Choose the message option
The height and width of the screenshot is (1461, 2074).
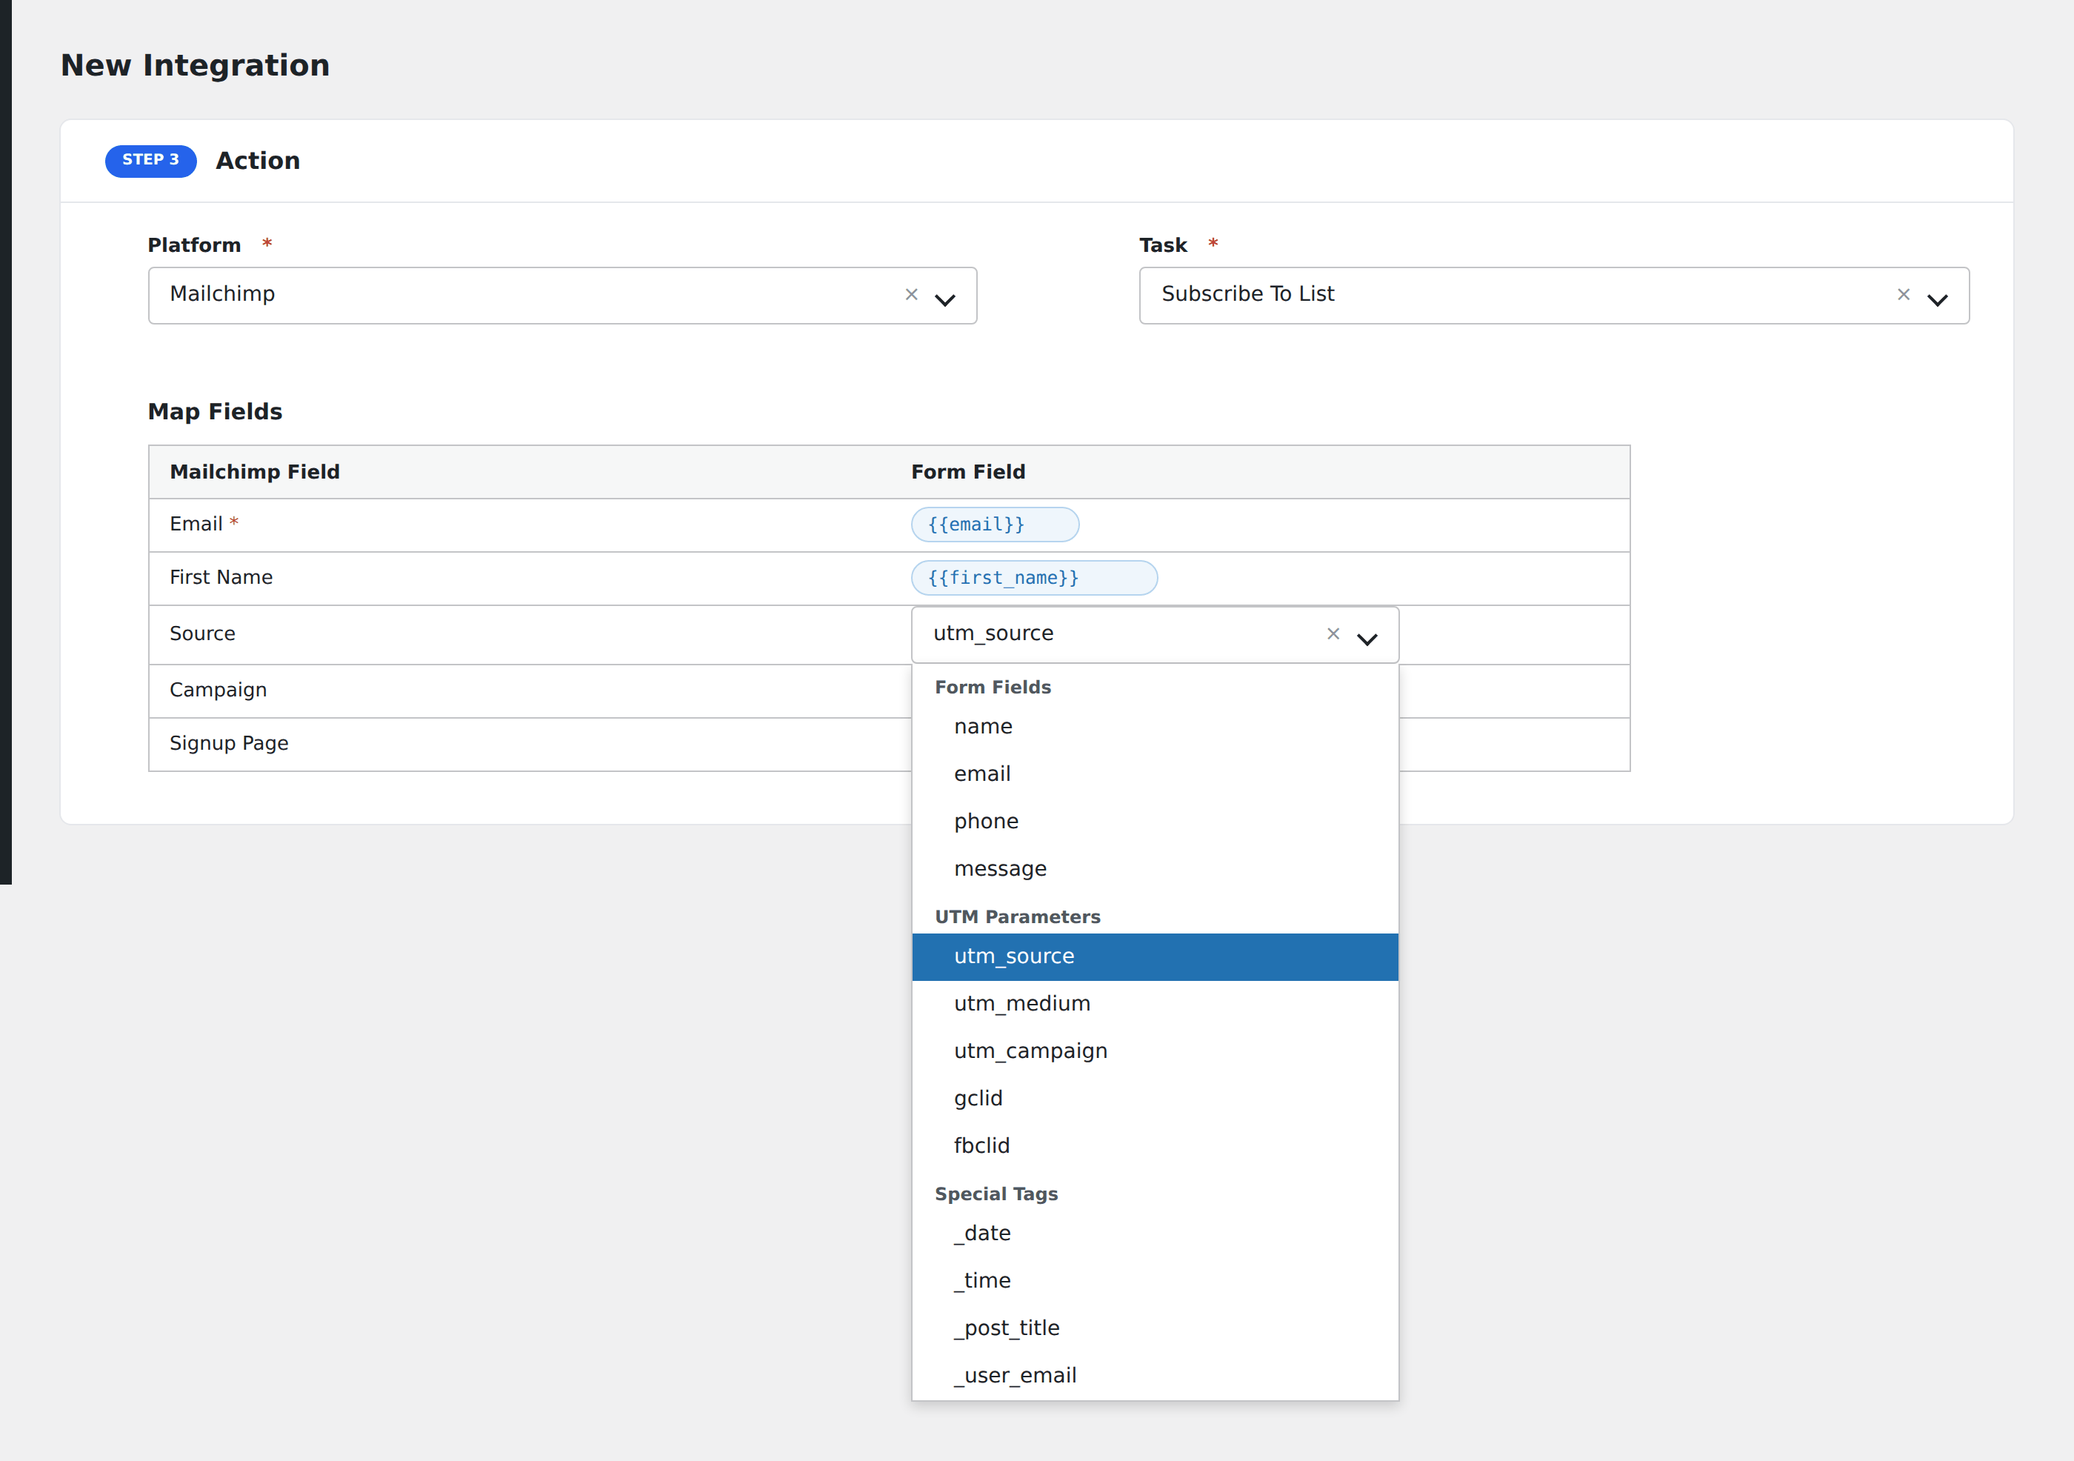pyautogui.click(x=1155, y=869)
